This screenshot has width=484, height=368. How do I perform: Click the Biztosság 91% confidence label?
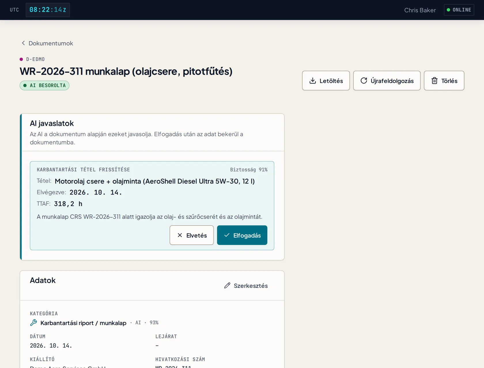[x=249, y=170]
